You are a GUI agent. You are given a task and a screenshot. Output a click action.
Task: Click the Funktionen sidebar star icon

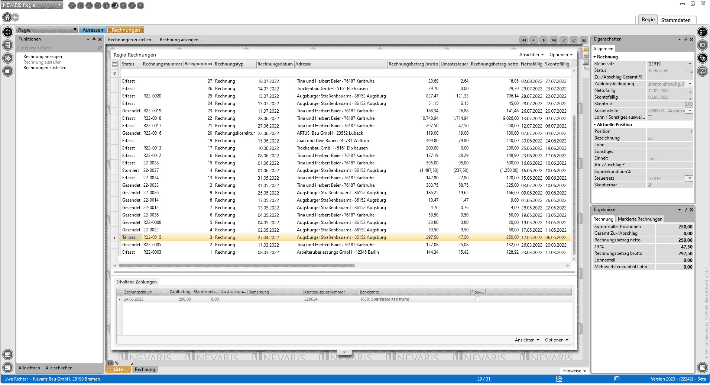[8, 32]
